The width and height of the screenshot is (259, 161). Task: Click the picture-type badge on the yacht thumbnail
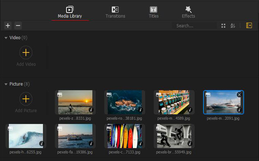point(208,95)
